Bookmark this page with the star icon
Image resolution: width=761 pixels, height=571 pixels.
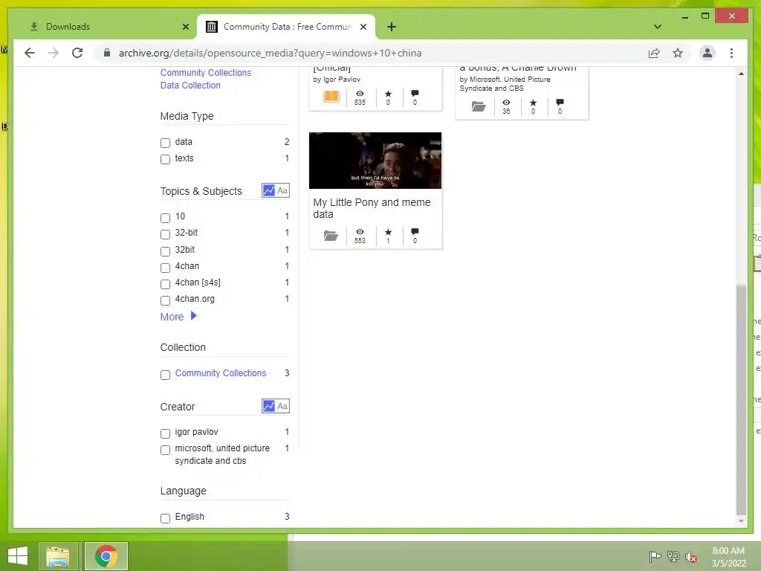pyautogui.click(x=678, y=53)
